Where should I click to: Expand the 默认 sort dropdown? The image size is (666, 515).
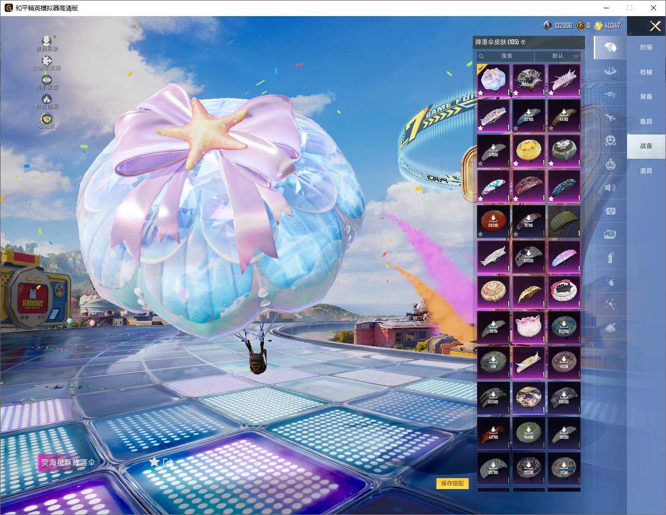click(x=558, y=56)
